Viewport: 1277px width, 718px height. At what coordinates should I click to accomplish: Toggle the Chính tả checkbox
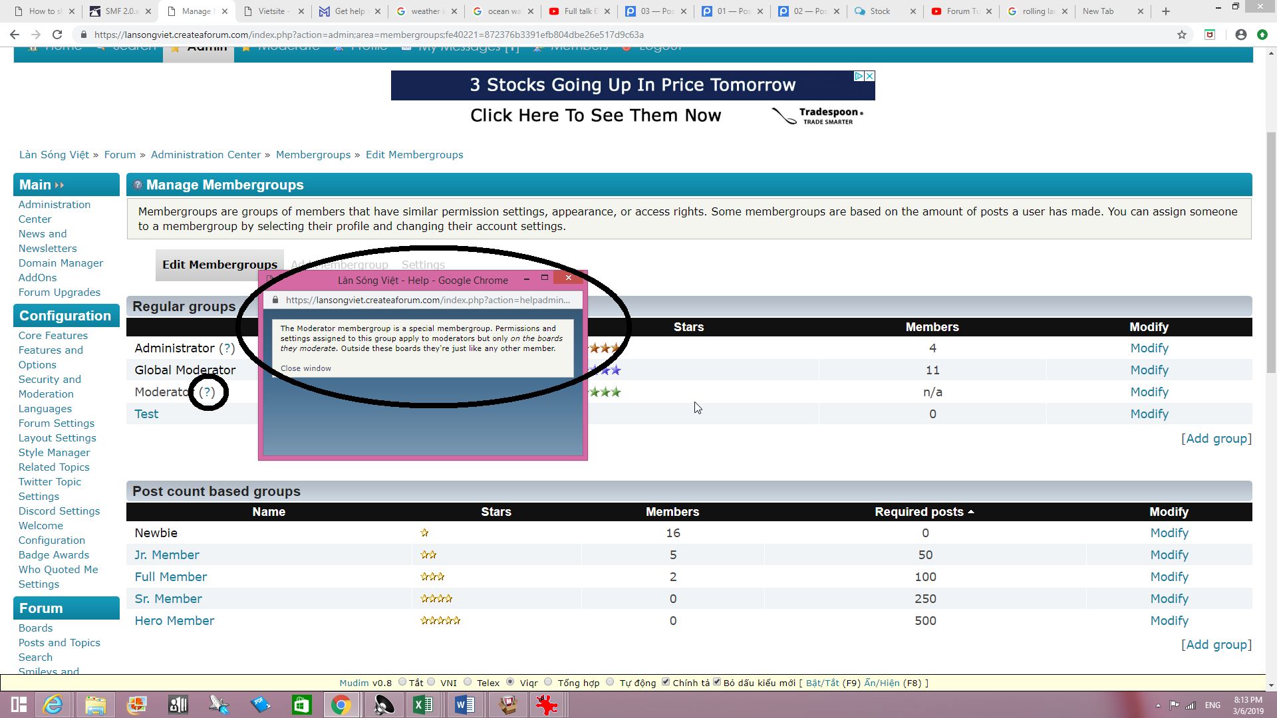(x=666, y=681)
